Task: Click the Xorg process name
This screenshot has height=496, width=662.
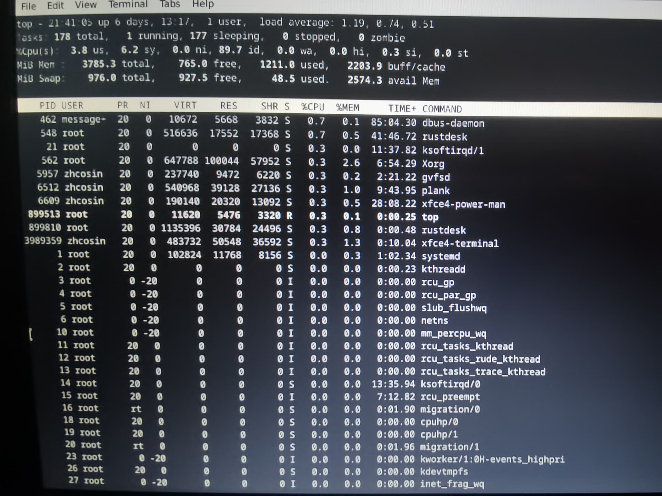Action: point(433,164)
